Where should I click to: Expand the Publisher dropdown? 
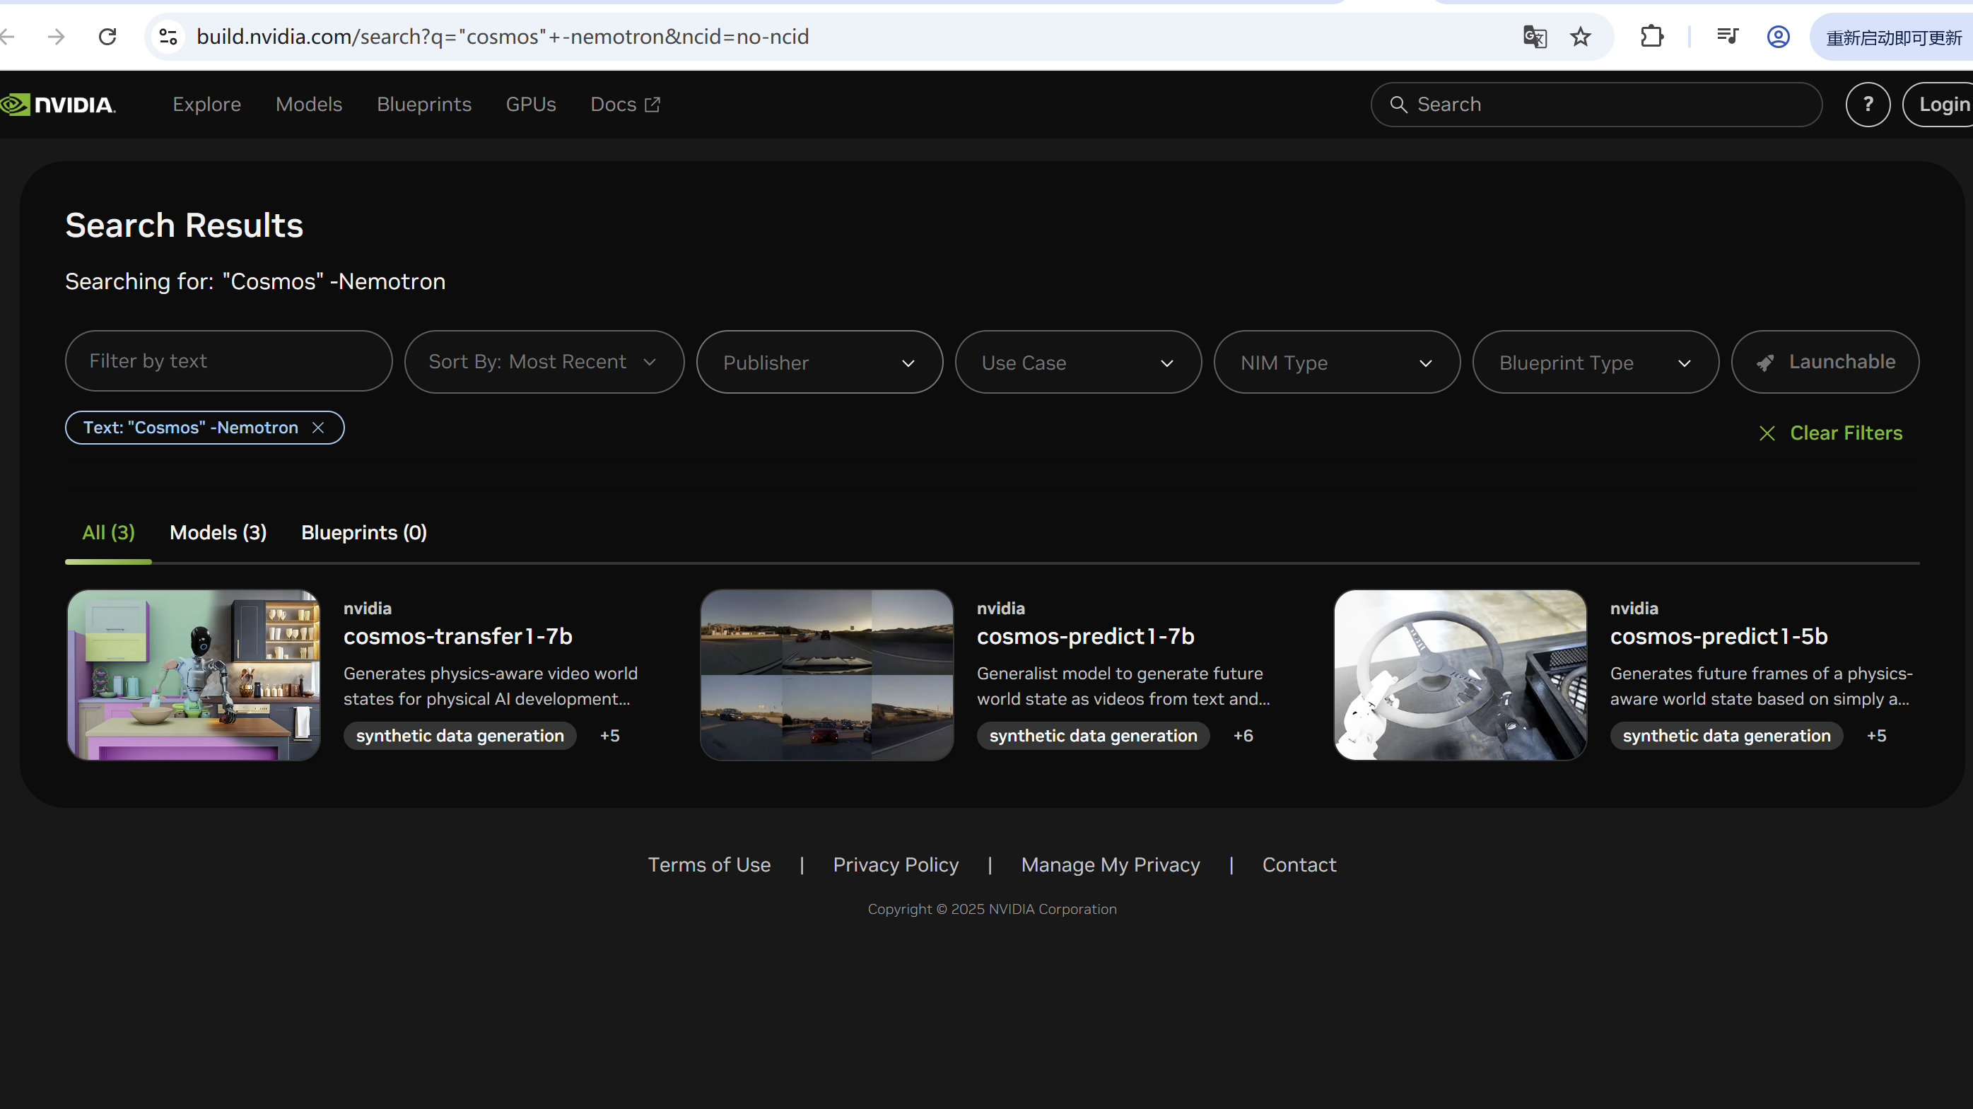[x=819, y=361]
